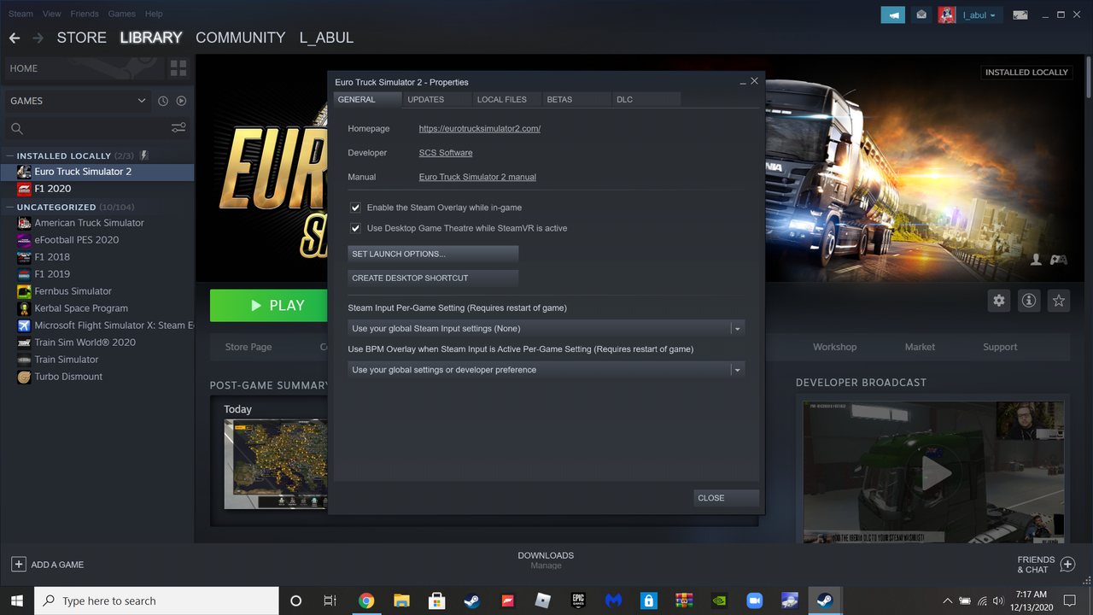Open Epic Games Launcher from taskbar
This screenshot has height=615, width=1093.
(x=578, y=600)
